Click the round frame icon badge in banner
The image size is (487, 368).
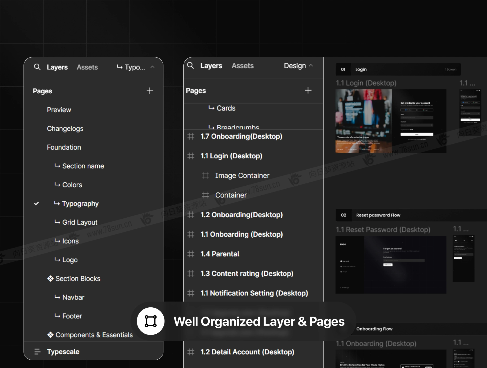pos(151,321)
